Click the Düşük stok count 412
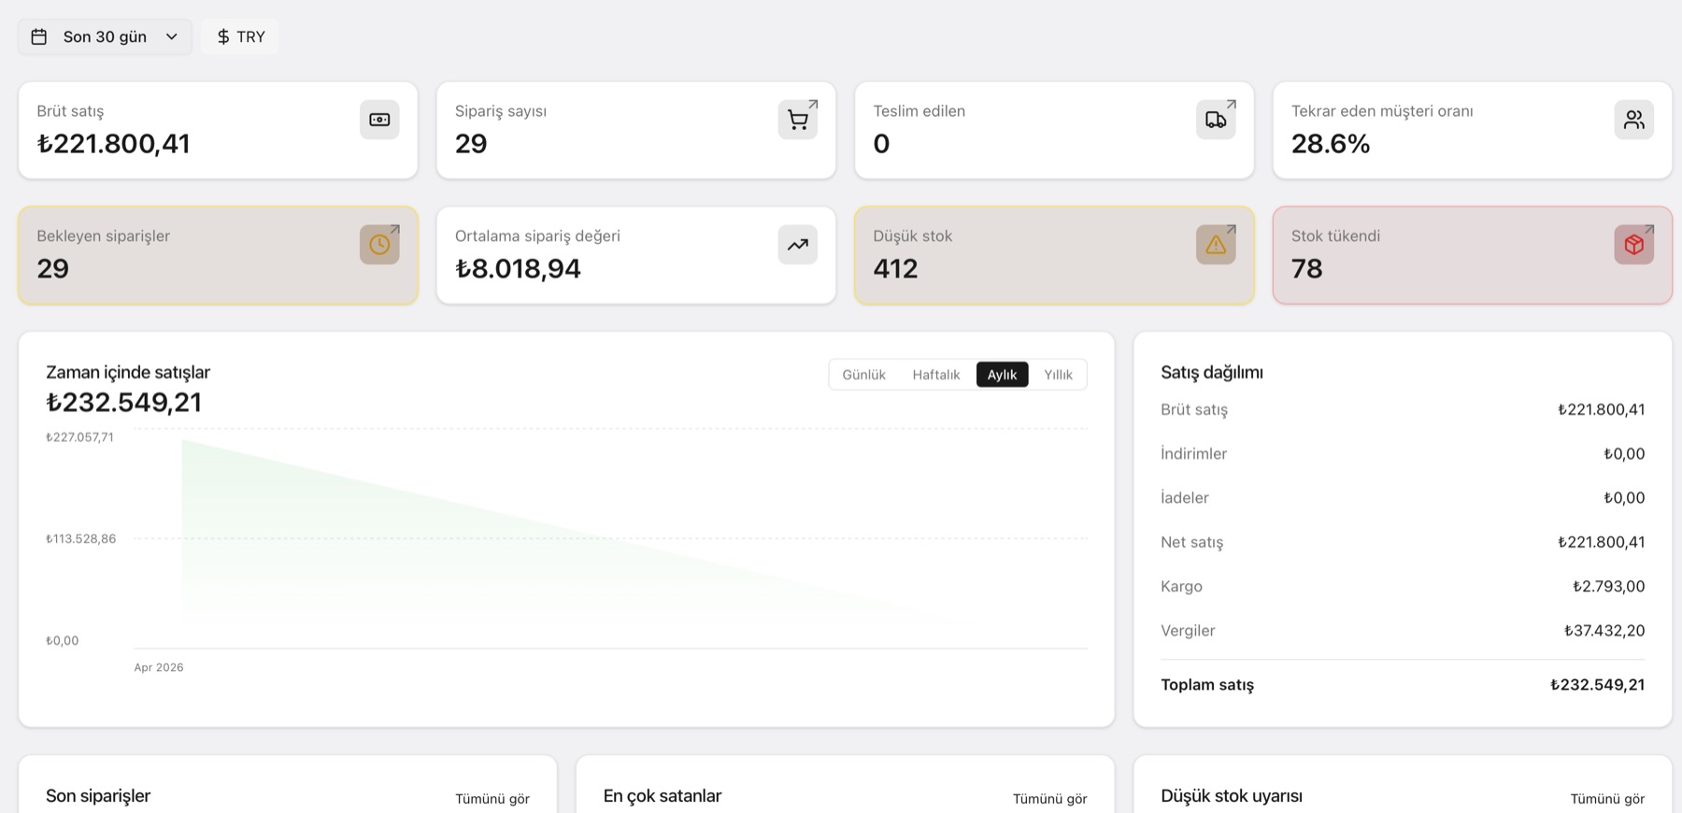 (x=895, y=269)
